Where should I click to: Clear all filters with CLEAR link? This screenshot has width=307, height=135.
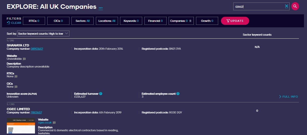(14, 23)
